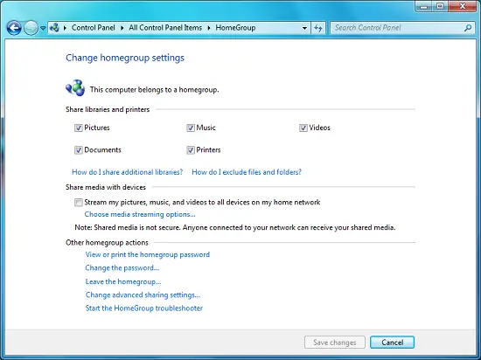Click the Back navigation arrow button
The image size is (481, 360).
14,28
